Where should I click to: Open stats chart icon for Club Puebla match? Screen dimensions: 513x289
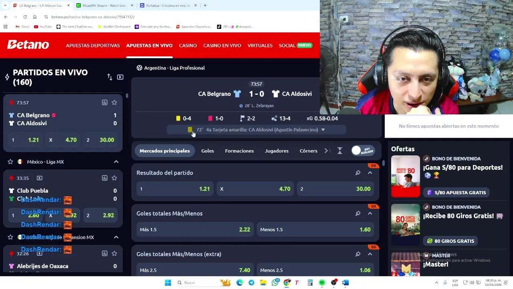(105, 178)
